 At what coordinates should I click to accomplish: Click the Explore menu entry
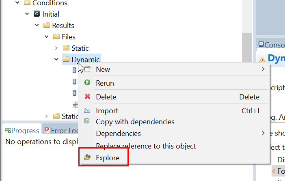[107, 158]
